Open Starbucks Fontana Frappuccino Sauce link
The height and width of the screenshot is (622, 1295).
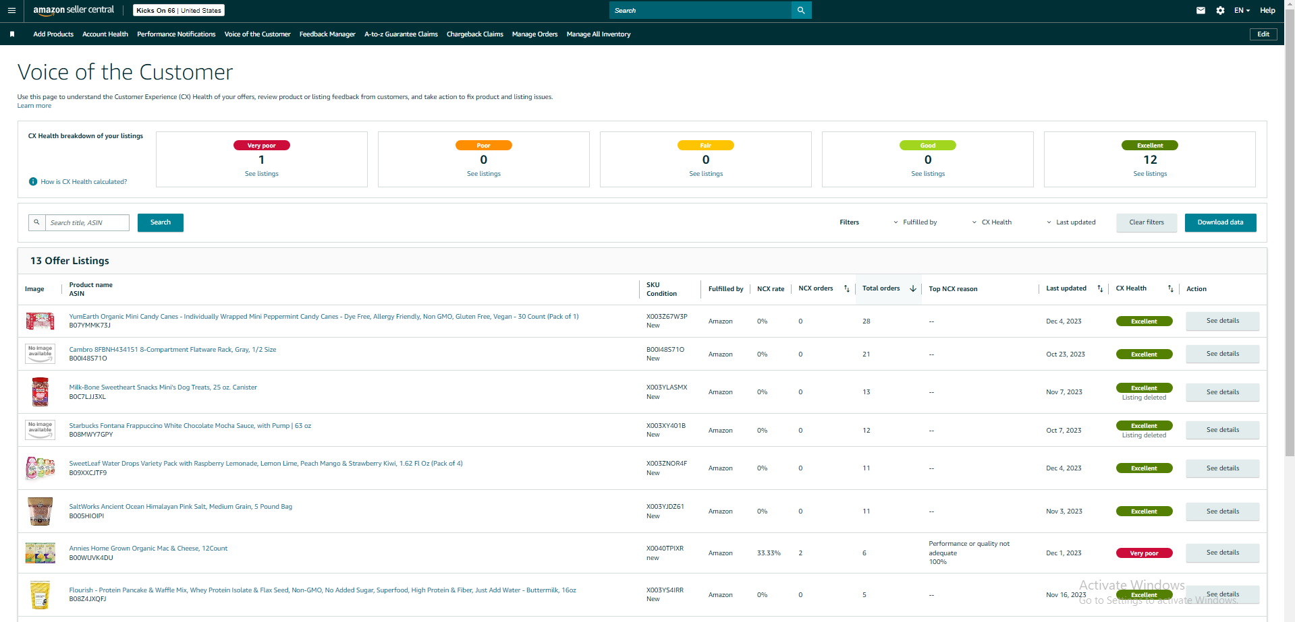click(190, 426)
